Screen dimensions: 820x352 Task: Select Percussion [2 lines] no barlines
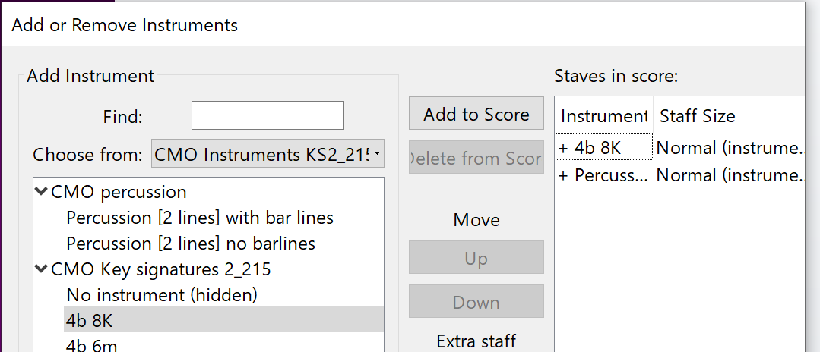click(x=190, y=244)
